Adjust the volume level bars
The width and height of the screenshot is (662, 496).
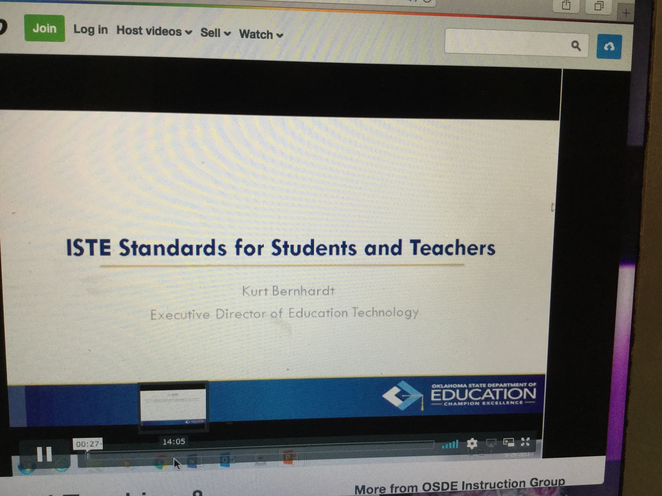click(450, 445)
